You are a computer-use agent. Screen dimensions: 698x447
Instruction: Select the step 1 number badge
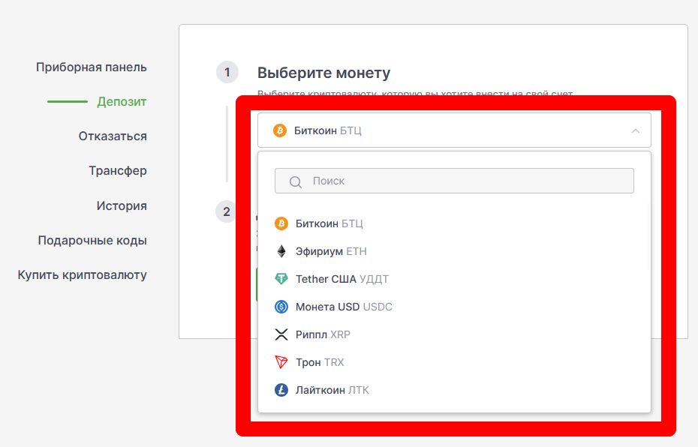click(x=227, y=73)
